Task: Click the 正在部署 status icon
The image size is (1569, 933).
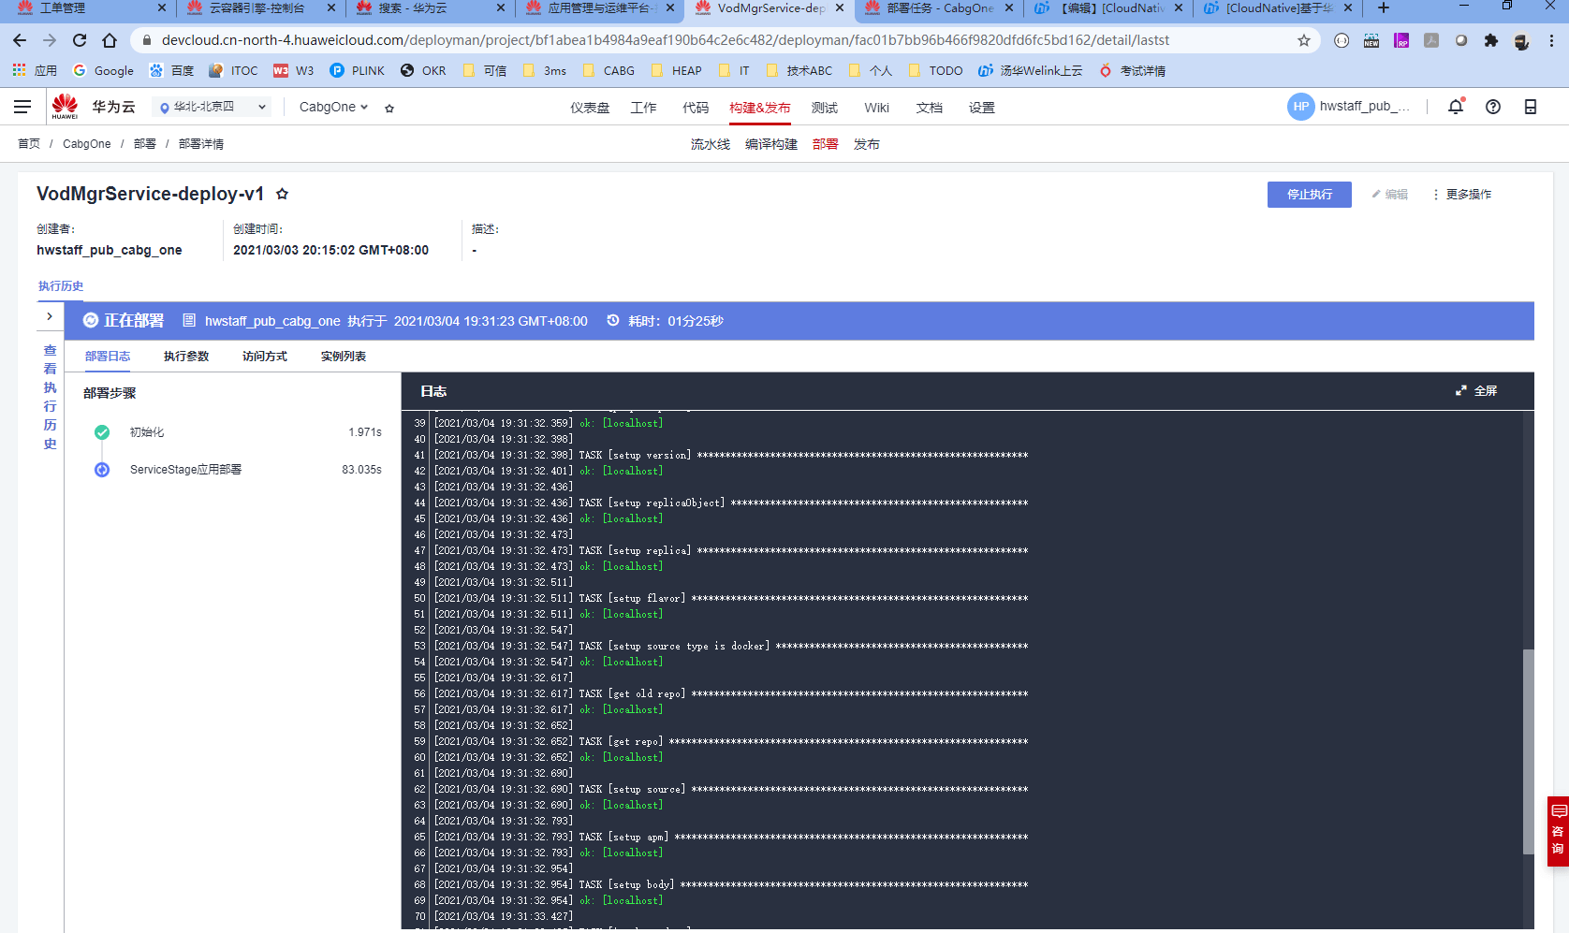Action: coord(91,320)
